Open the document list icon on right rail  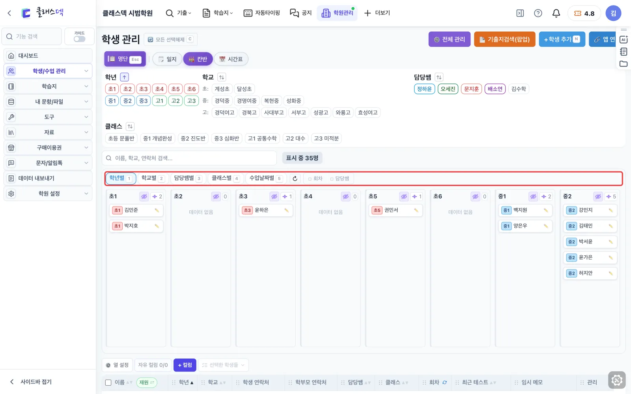tap(624, 52)
